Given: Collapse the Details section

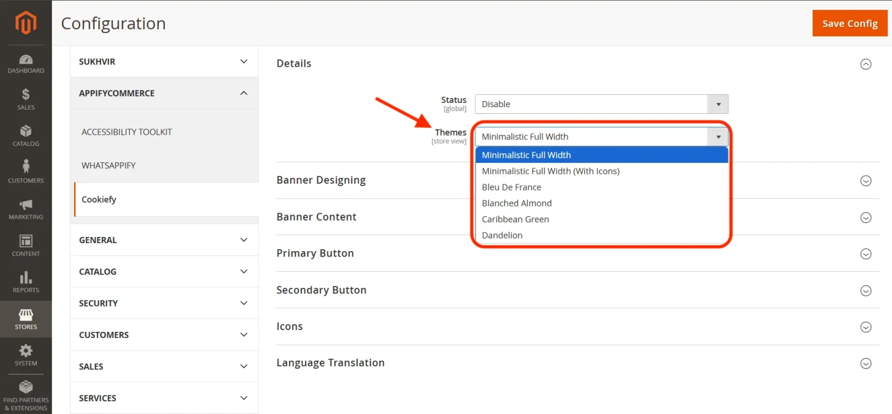Looking at the screenshot, I should [x=866, y=64].
